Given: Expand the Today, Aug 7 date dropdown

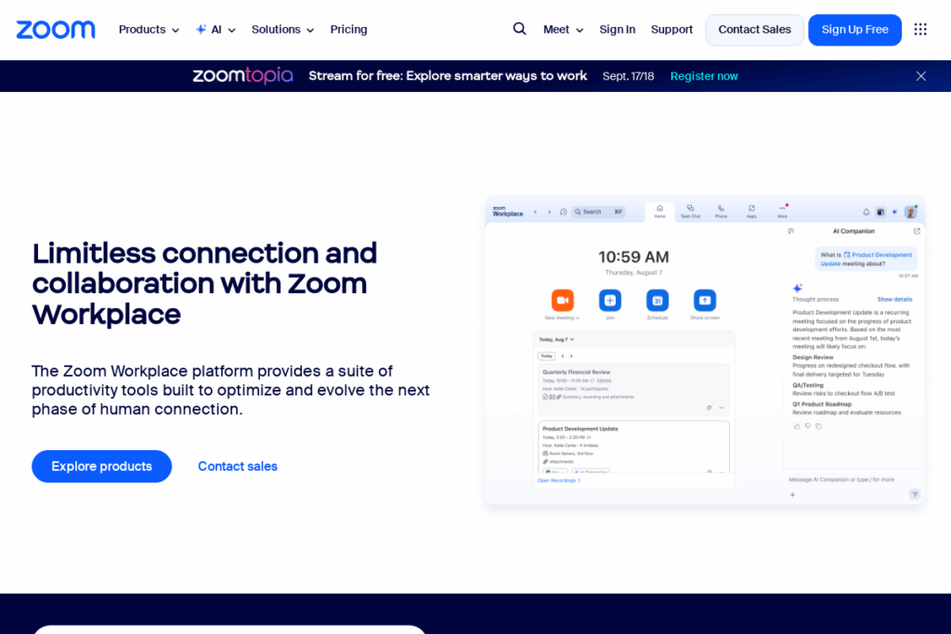Looking at the screenshot, I should pyautogui.click(x=556, y=340).
